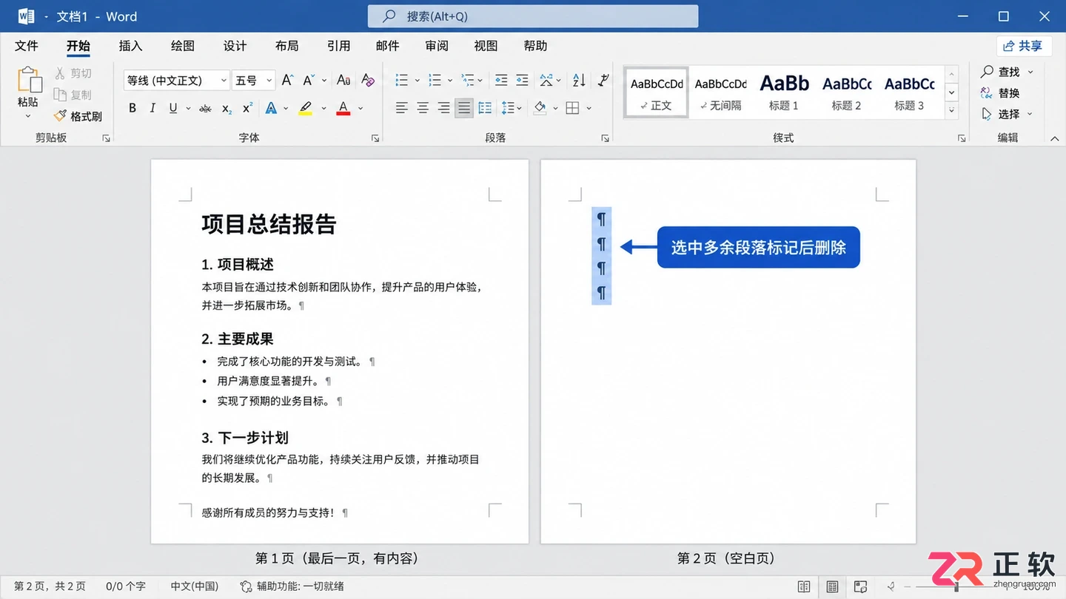
Task: Click the Asian layout icon in paragraph group
Action: click(546, 80)
